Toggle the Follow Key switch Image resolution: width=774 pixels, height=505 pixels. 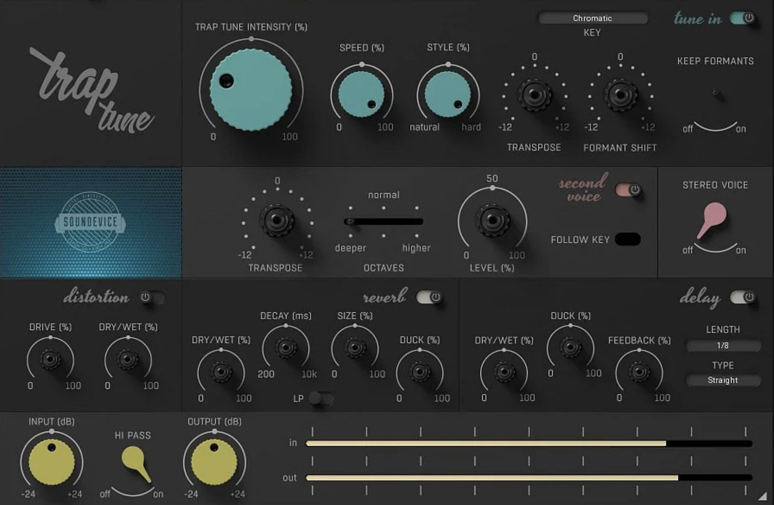pyautogui.click(x=627, y=239)
